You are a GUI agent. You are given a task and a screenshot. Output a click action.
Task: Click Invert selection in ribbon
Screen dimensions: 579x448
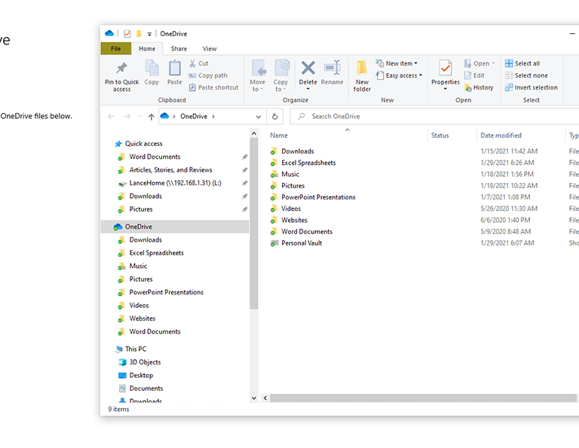point(532,88)
